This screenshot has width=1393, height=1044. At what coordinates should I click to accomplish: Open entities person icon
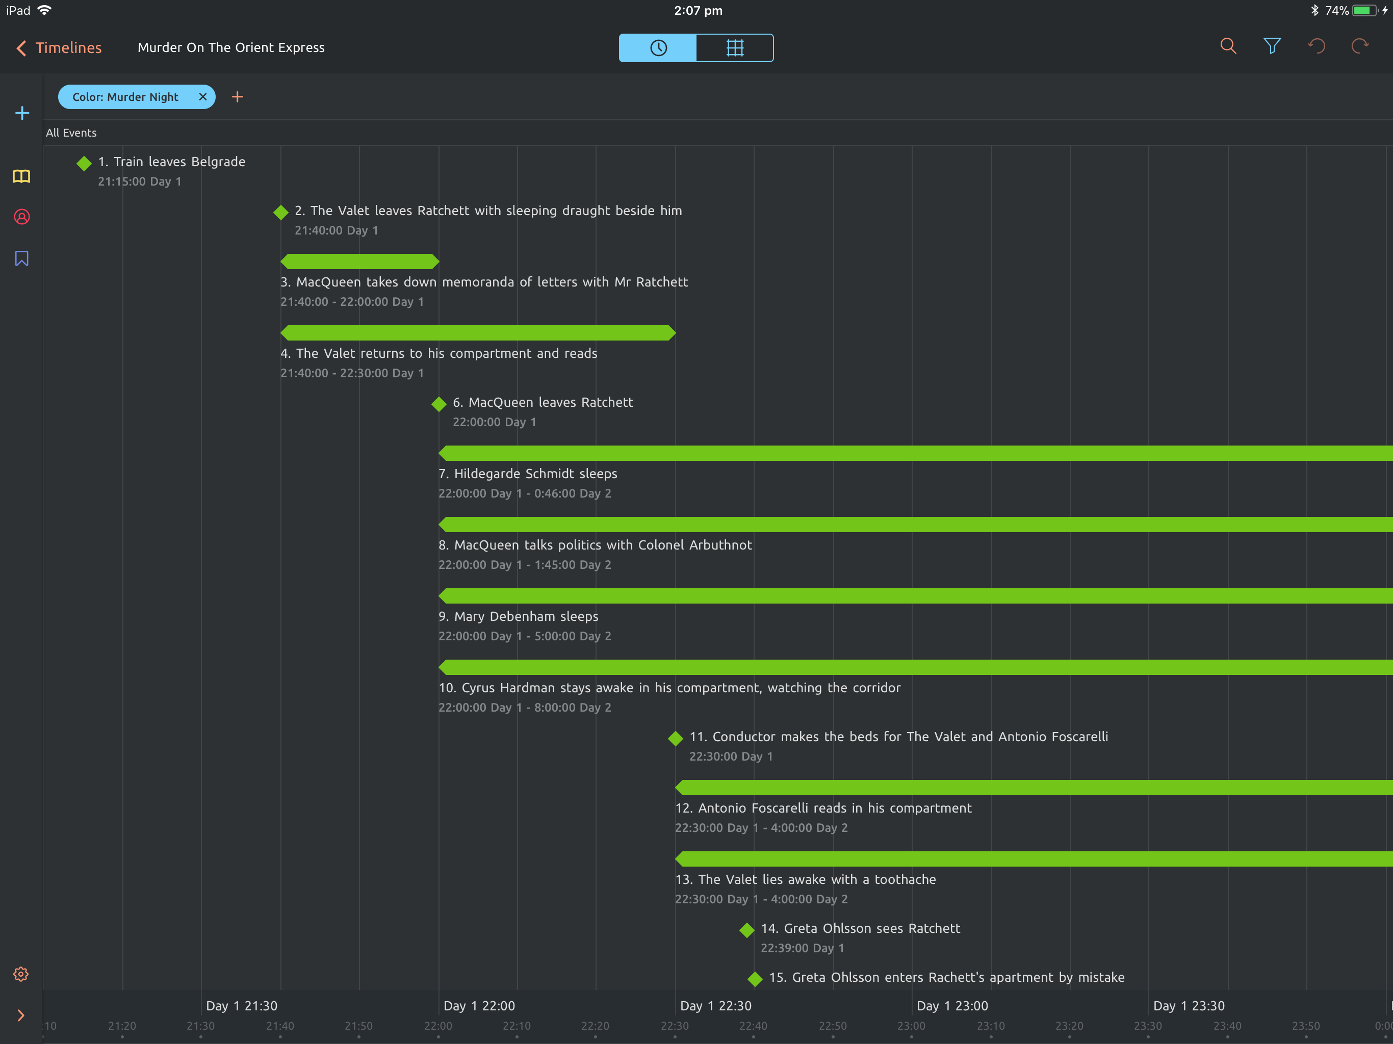[x=21, y=217]
